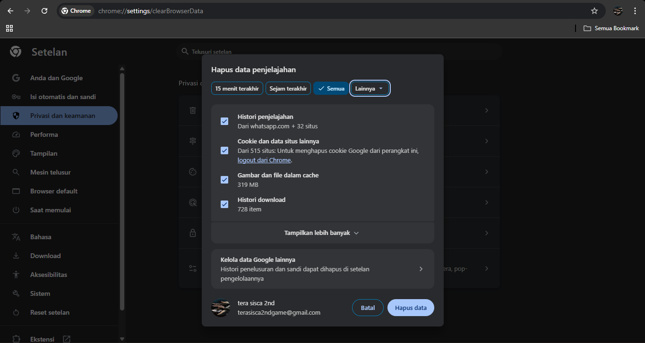645x343 pixels.
Task: Open the Chrome three-dot menu
Action: tap(635, 11)
